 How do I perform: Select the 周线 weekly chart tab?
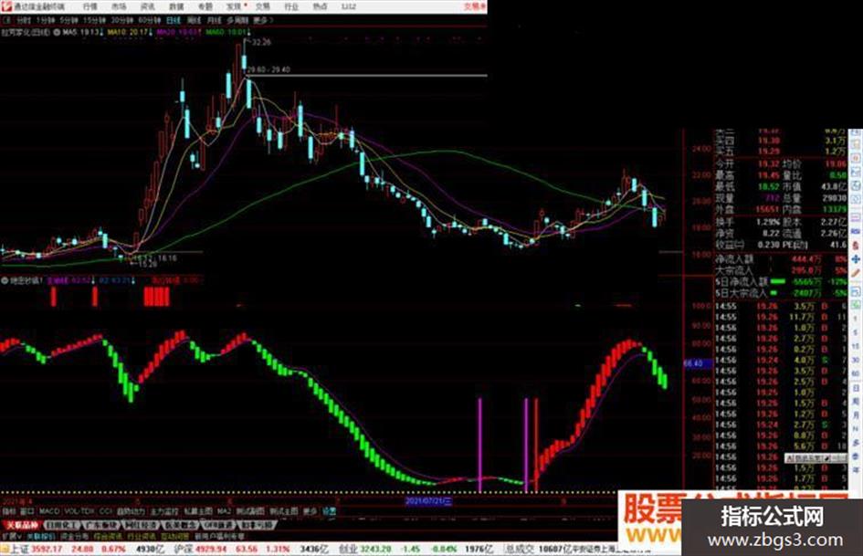coord(194,20)
